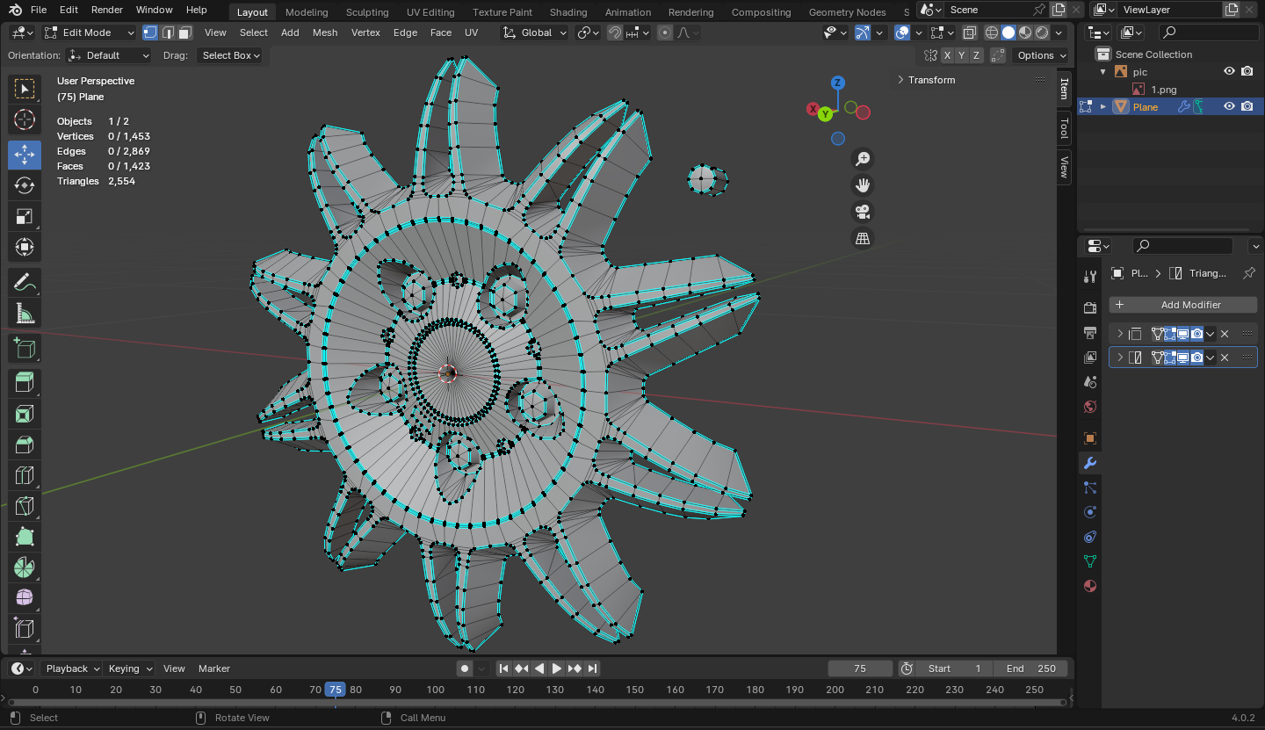Toggle camera view with the camera icon
This screenshot has width=1265, height=730.
863,212
